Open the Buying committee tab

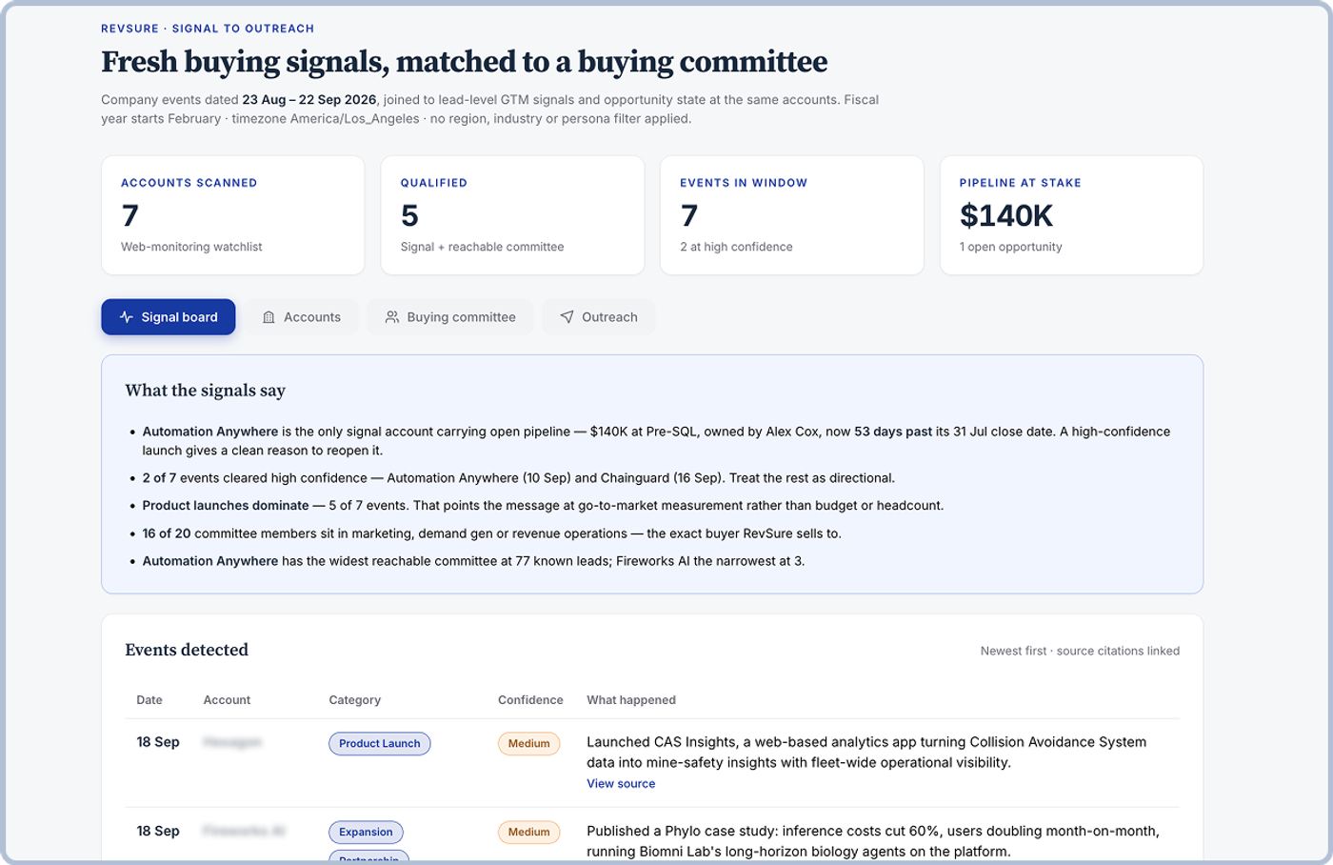449,317
